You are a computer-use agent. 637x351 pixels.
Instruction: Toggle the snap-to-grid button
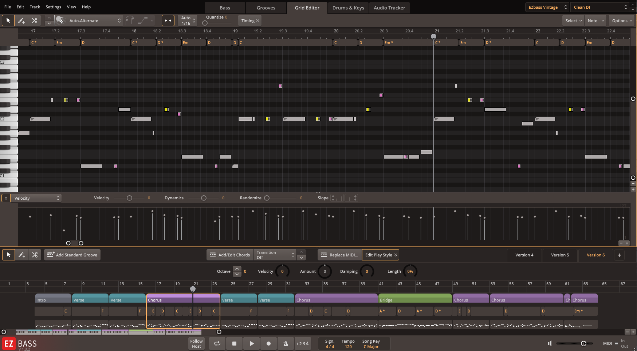(x=168, y=21)
